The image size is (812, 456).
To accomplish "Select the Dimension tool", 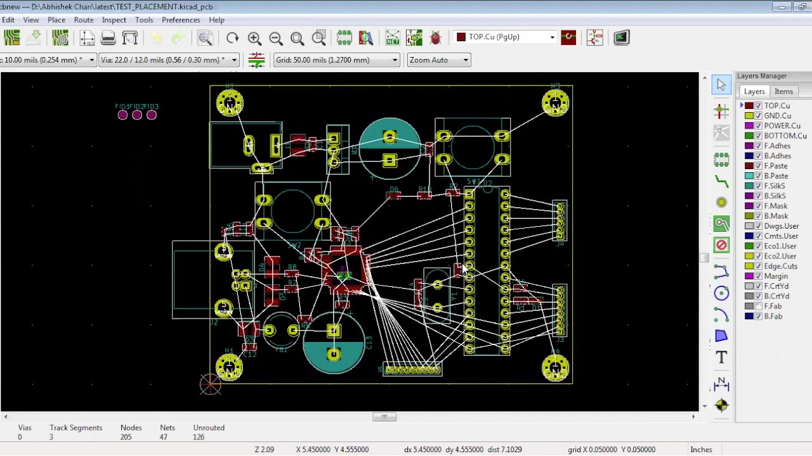I will coord(721,381).
